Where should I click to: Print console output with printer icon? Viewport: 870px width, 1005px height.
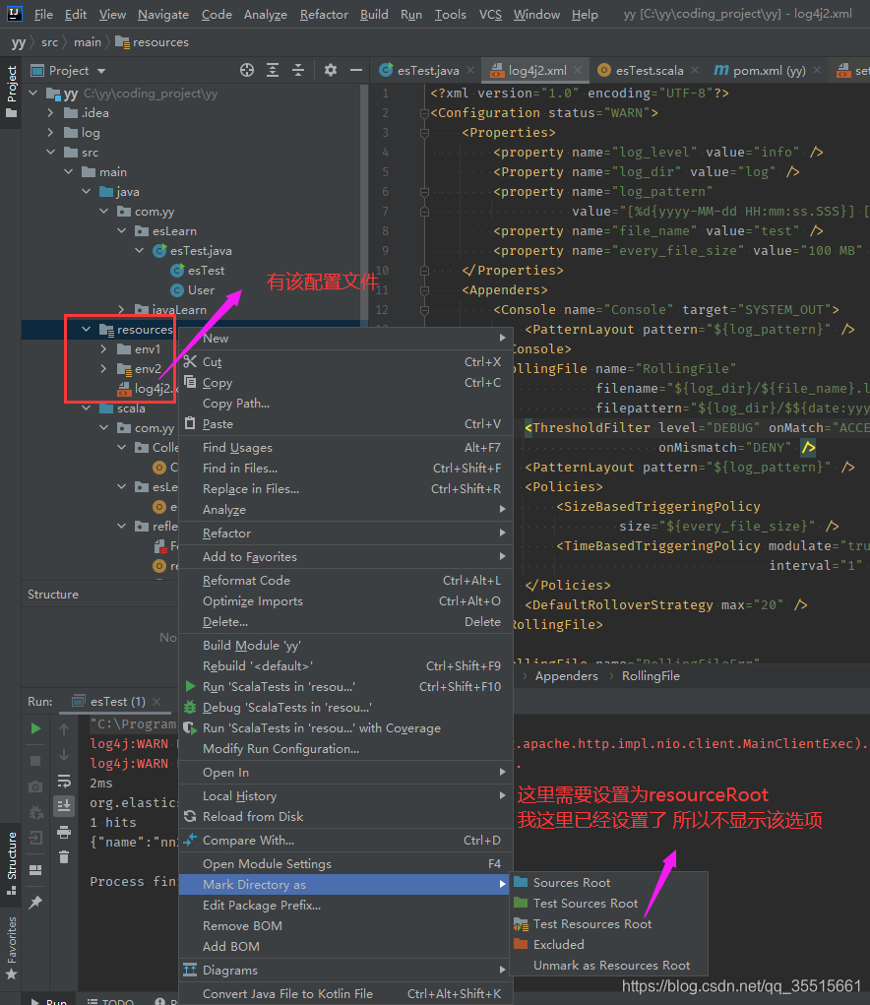tap(63, 830)
